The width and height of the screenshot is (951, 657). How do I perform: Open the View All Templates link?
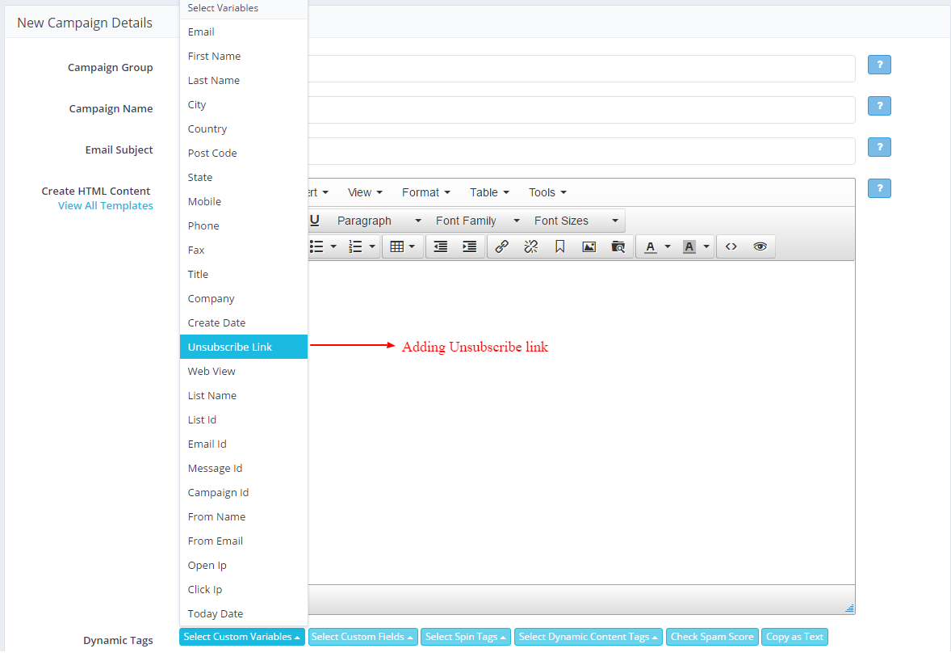(x=105, y=206)
